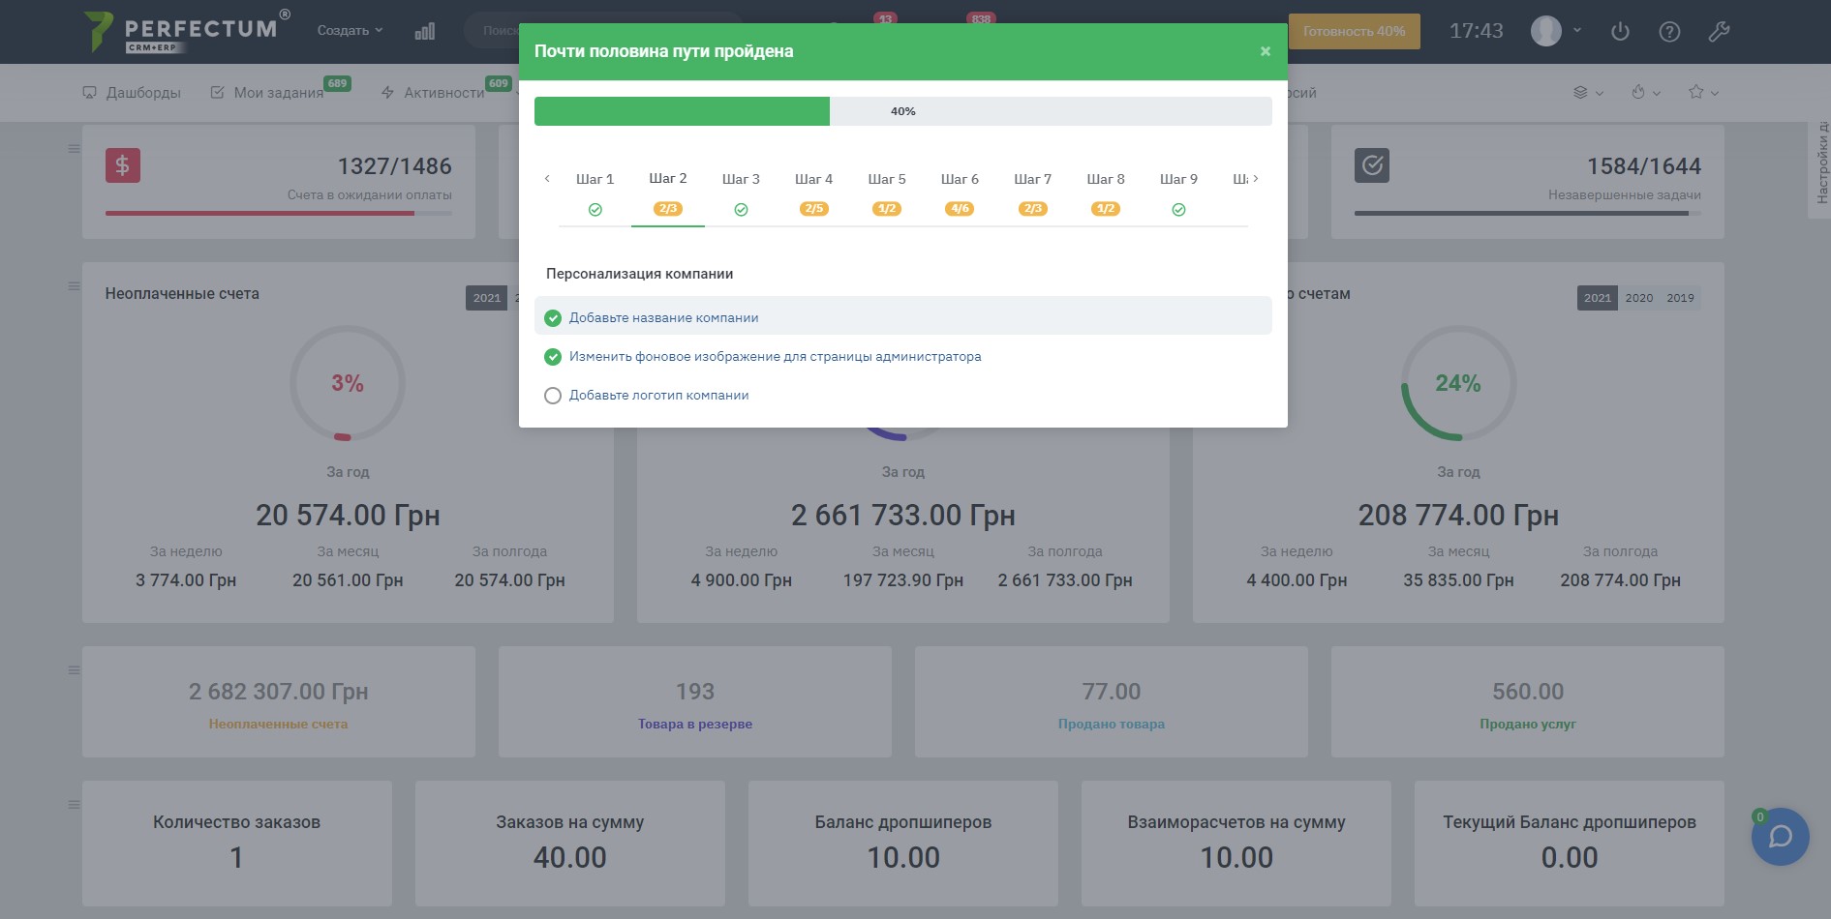Click the 'Готовность 40%' button
This screenshot has width=1831, height=919.
coord(1353,31)
